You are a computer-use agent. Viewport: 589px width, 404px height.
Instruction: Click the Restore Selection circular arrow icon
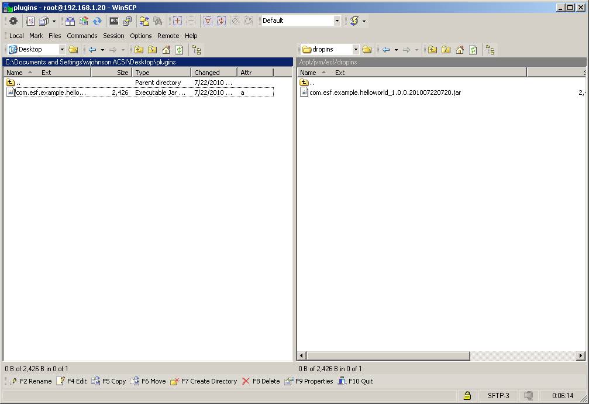[249, 21]
